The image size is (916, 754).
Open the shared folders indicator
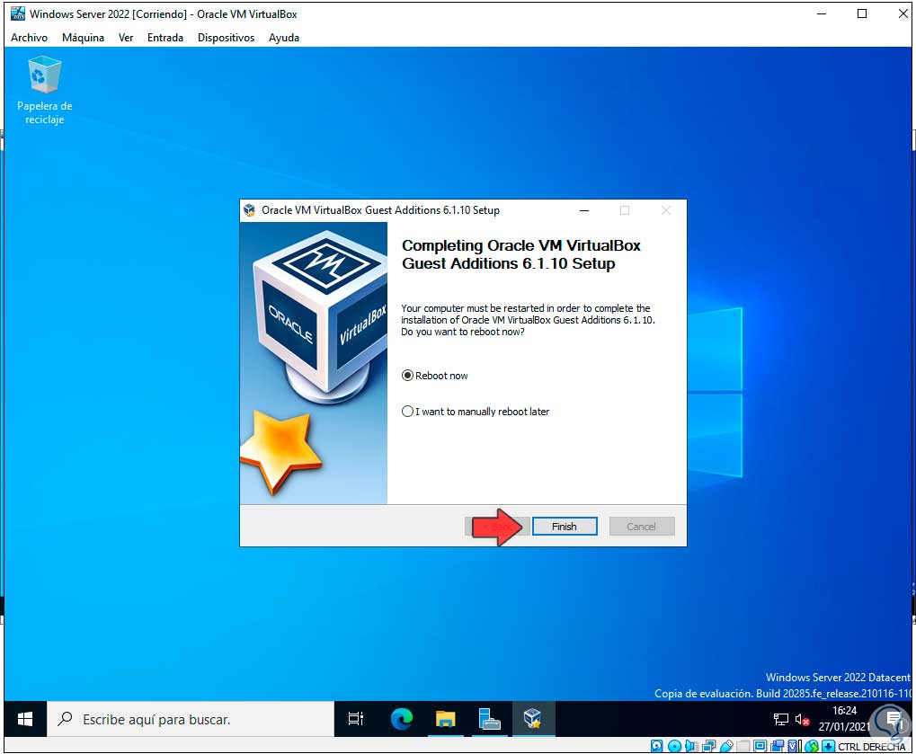click(743, 746)
